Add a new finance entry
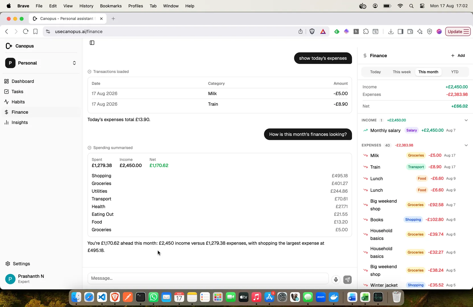 pos(458,55)
